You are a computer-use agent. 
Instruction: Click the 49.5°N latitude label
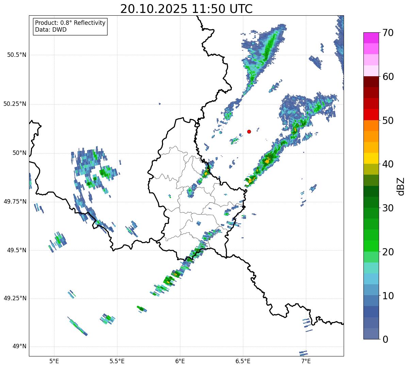[x=17, y=250]
